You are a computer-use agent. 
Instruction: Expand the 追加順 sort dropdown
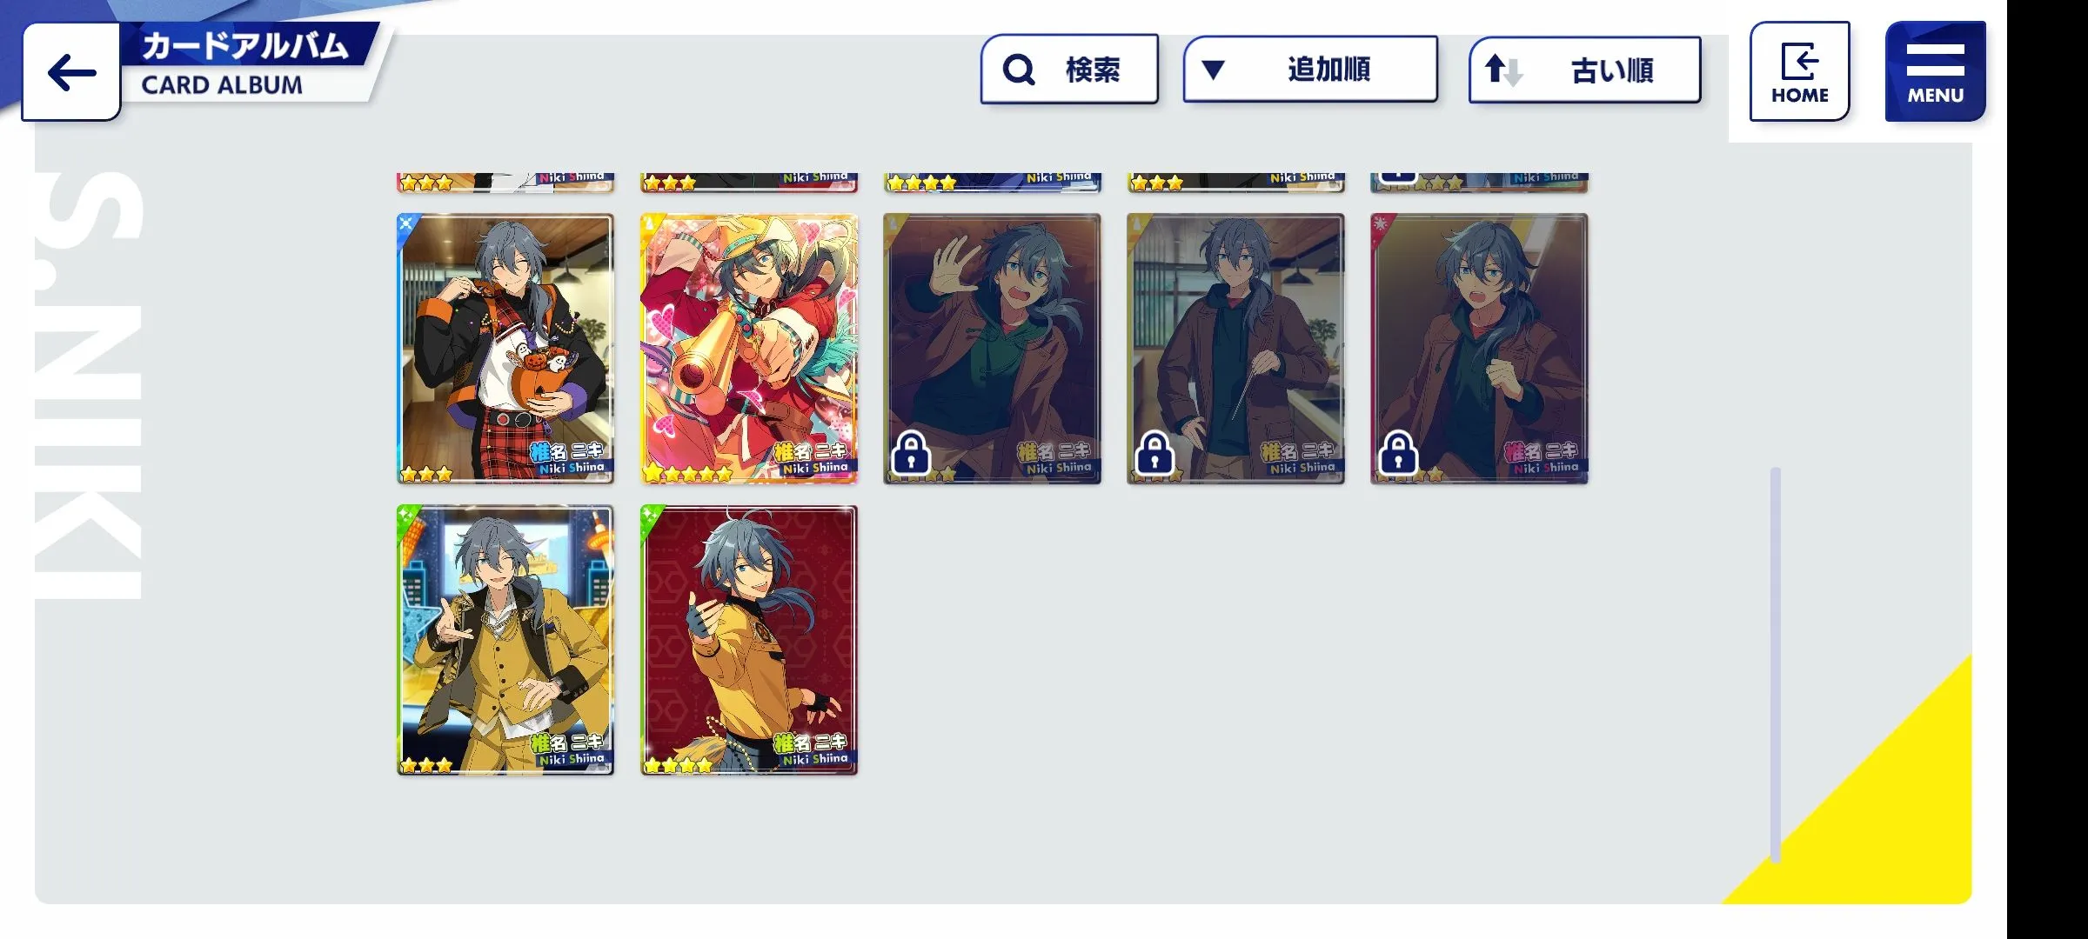(1309, 70)
